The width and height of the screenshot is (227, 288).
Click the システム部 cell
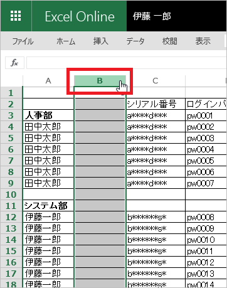pos(48,206)
